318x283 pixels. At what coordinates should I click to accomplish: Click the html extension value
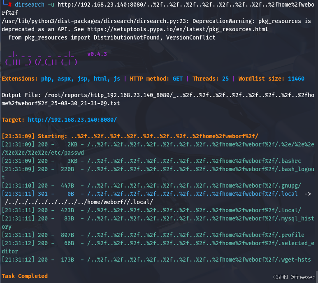(101, 79)
